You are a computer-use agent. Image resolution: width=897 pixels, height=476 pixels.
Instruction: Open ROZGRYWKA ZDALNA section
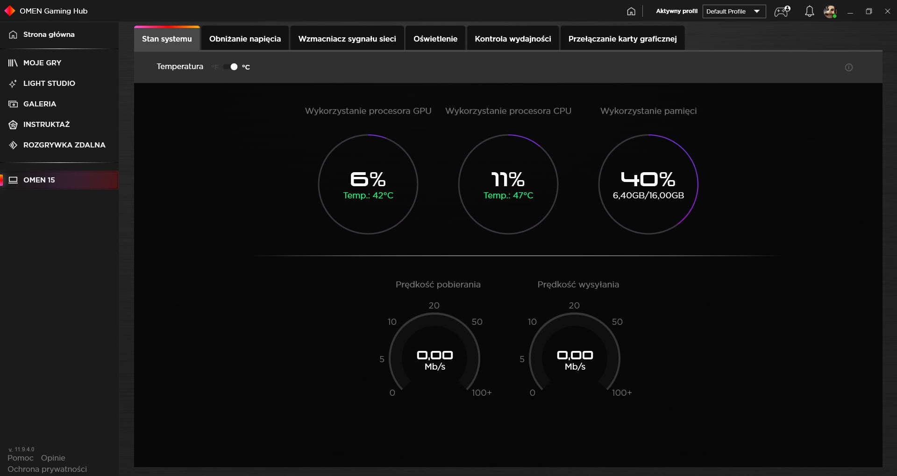(x=59, y=145)
